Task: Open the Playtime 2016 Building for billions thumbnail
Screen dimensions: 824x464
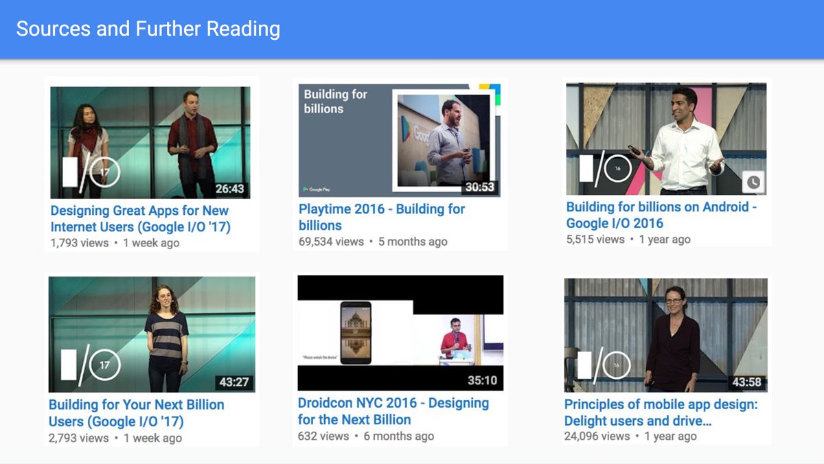Action: point(400,140)
